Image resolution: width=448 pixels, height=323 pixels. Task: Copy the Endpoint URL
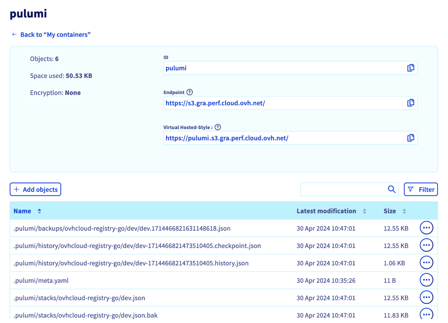coord(411,103)
